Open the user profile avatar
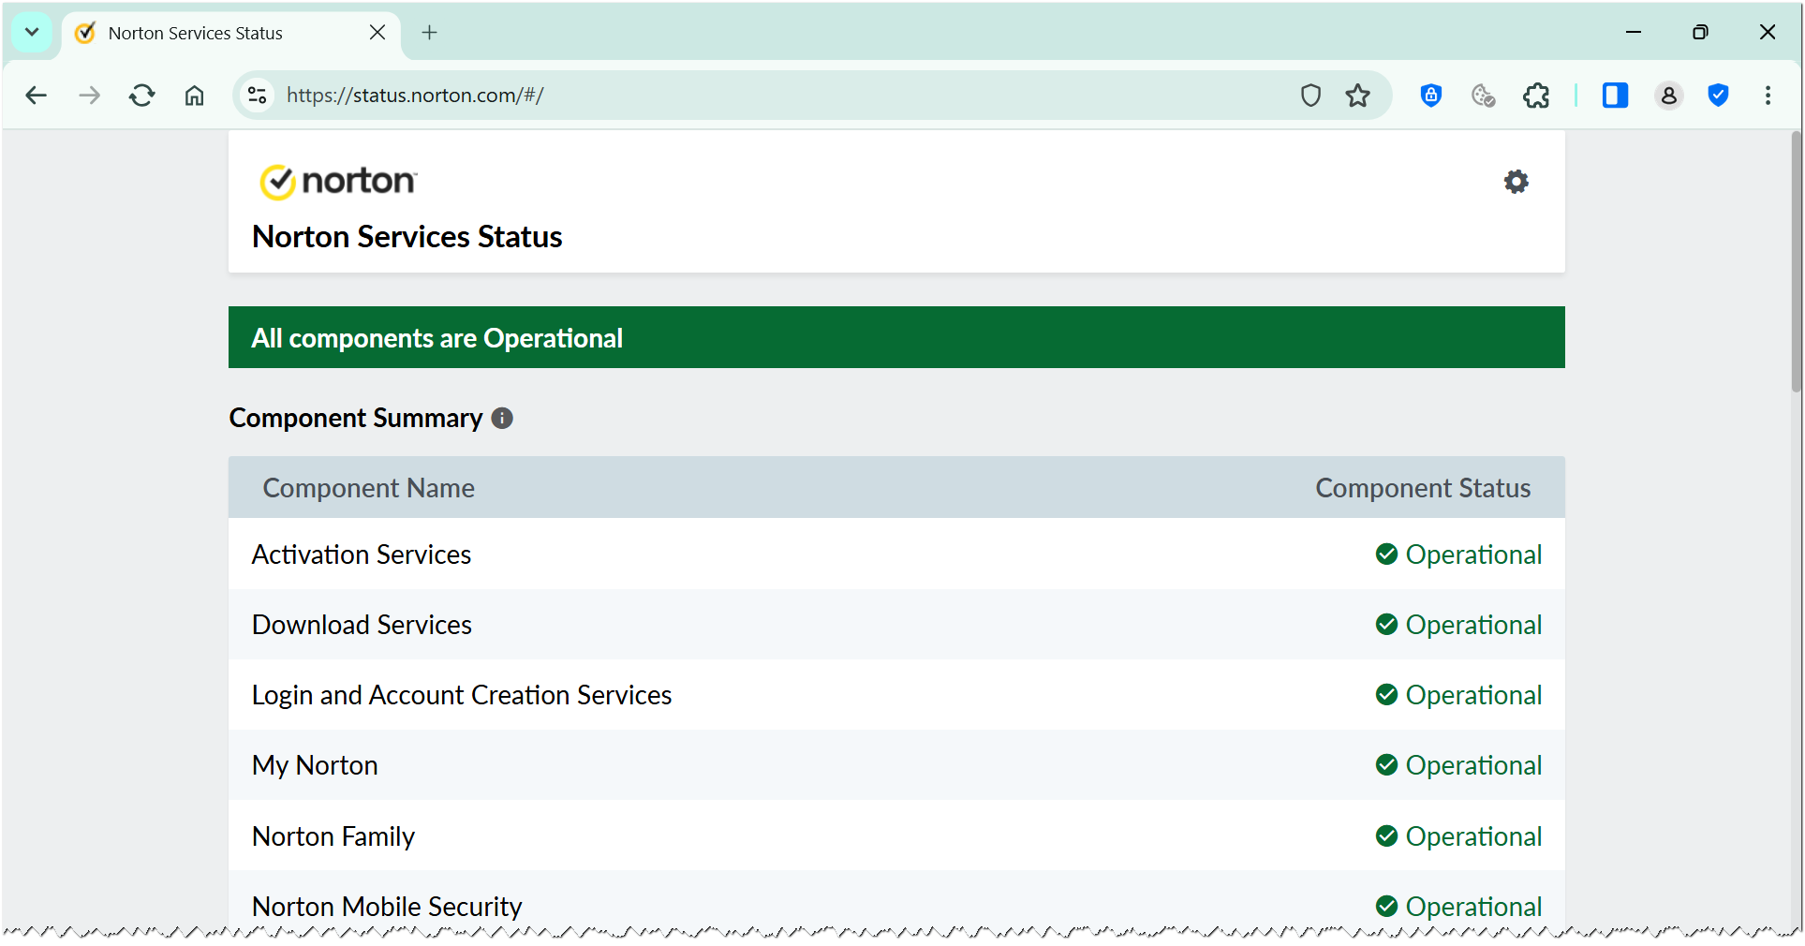Viewport: 1805px width, 946px height. click(x=1668, y=96)
